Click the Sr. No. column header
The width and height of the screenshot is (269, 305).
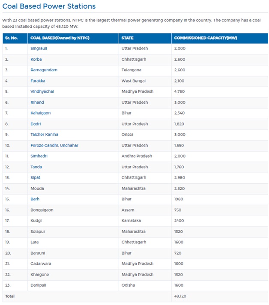pyautogui.click(x=11, y=38)
